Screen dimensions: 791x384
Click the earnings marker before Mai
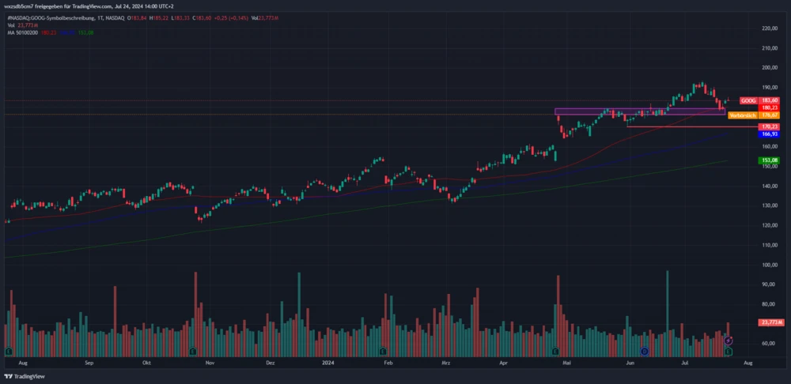pyautogui.click(x=555, y=351)
